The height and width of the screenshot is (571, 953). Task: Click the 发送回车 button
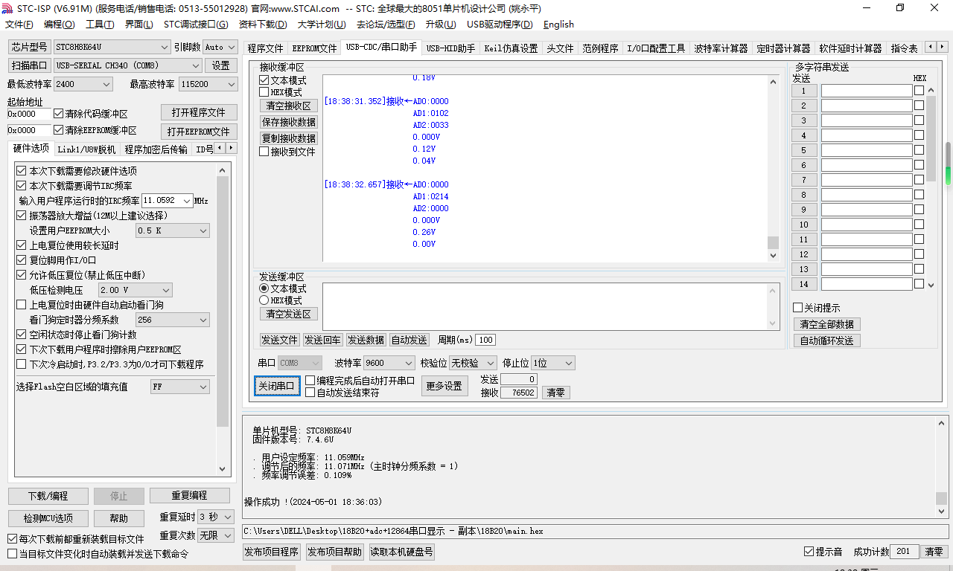click(323, 340)
